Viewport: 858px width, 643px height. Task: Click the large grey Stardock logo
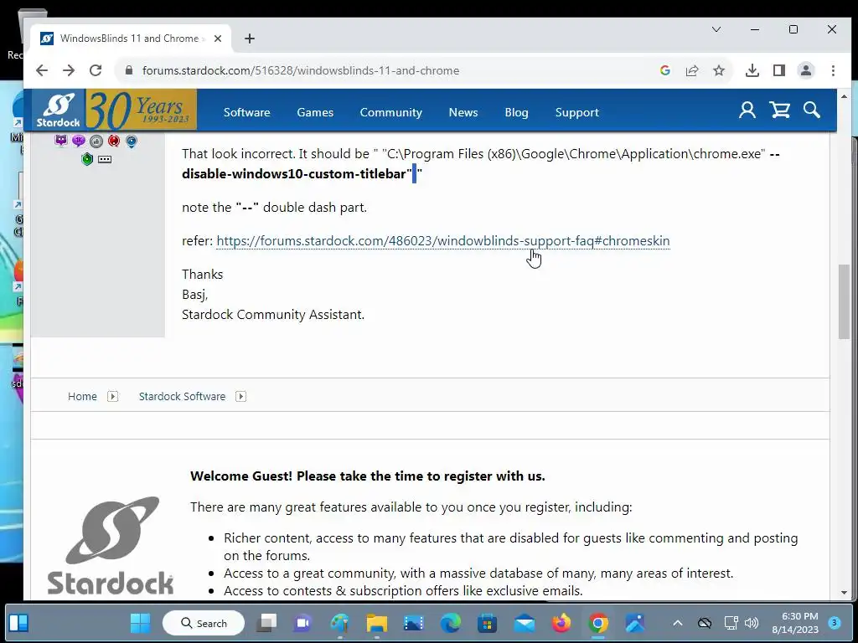[x=111, y=545]
